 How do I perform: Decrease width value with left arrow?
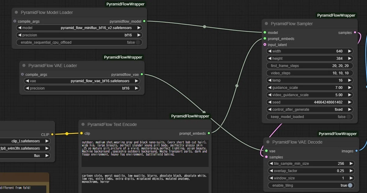pyautogui.click(x=270, y=51)
